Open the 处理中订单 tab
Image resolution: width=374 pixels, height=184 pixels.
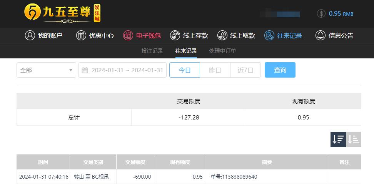tap(222, 51)
